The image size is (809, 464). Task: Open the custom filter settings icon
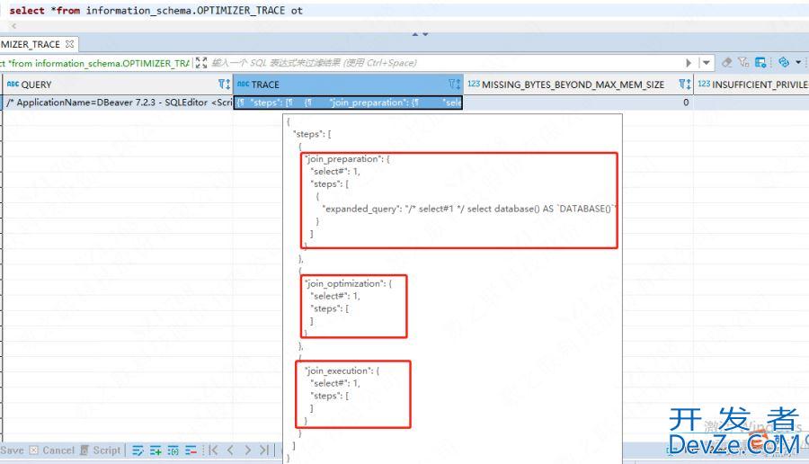tap(743, 62)
